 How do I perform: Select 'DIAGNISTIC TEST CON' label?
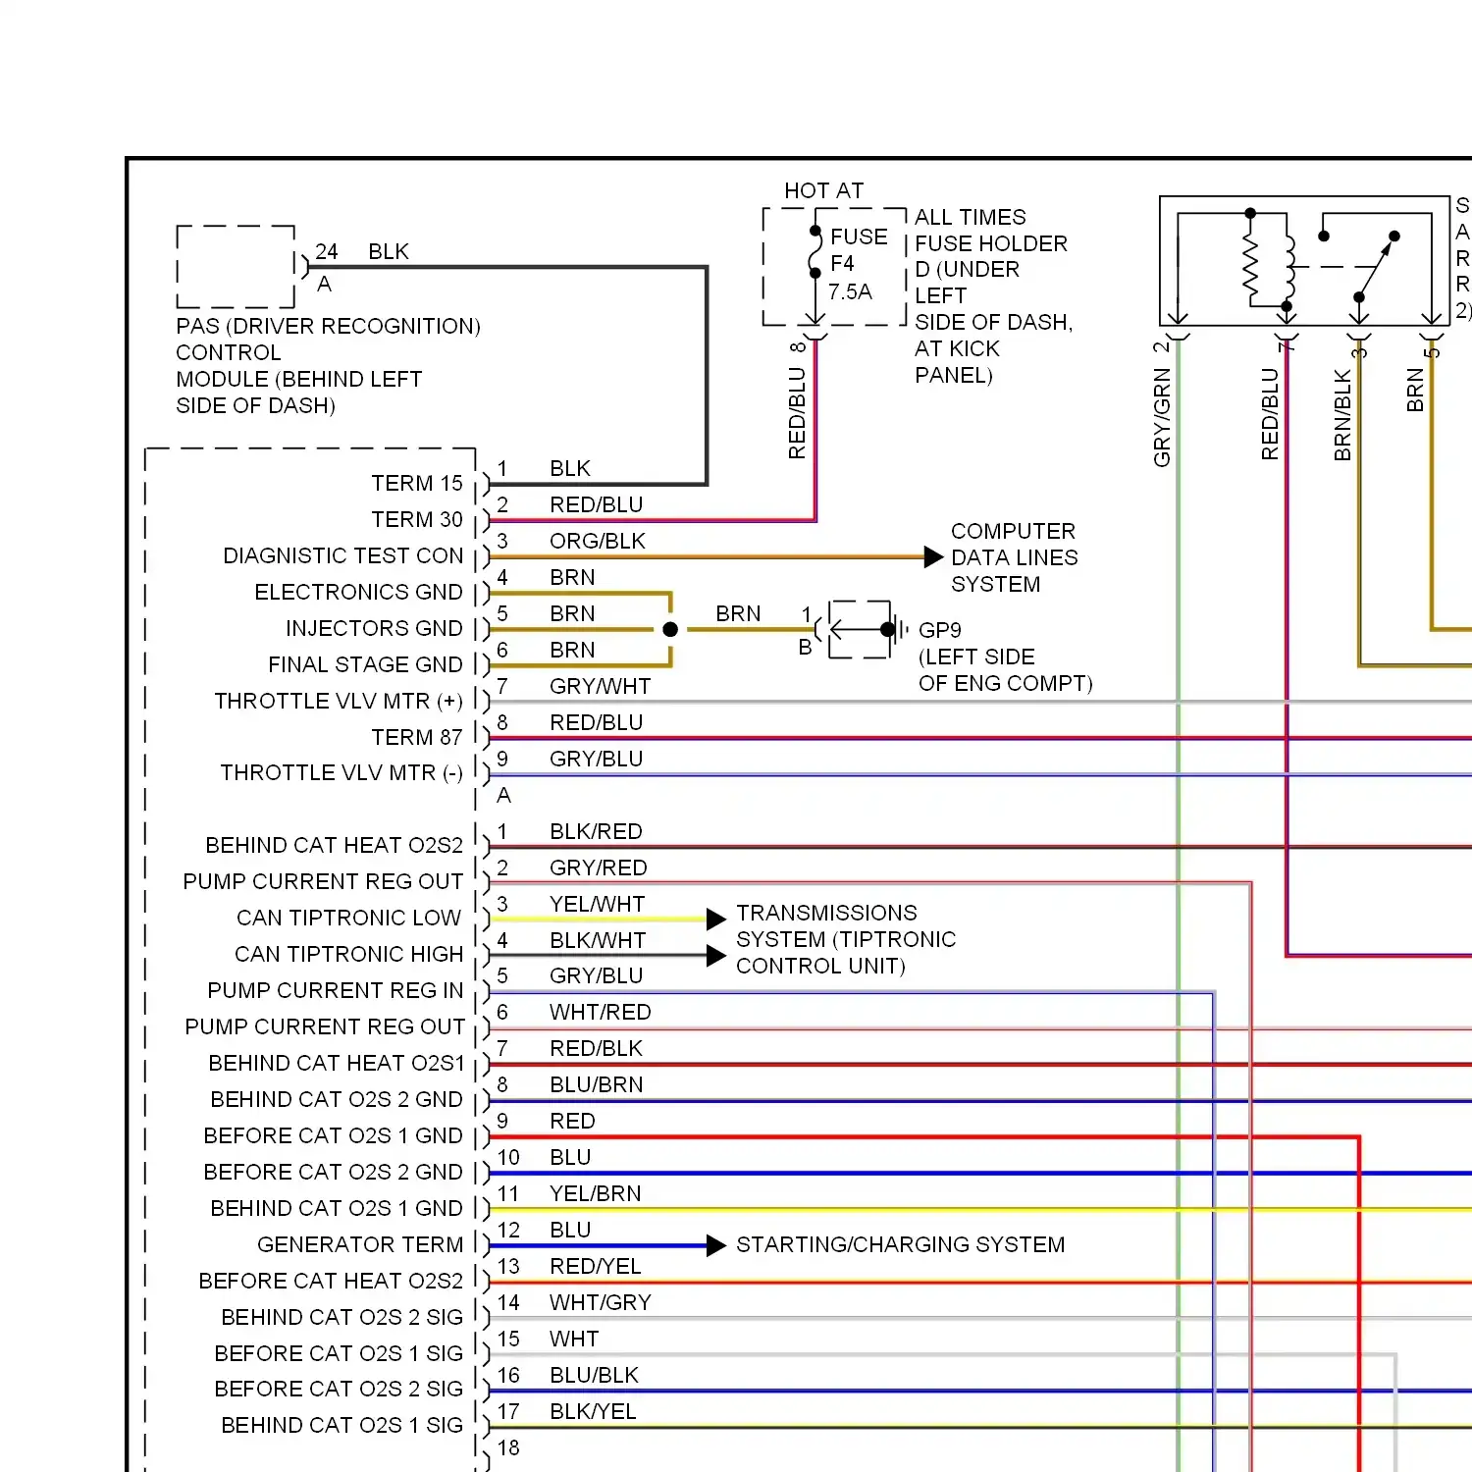[343, 556]
